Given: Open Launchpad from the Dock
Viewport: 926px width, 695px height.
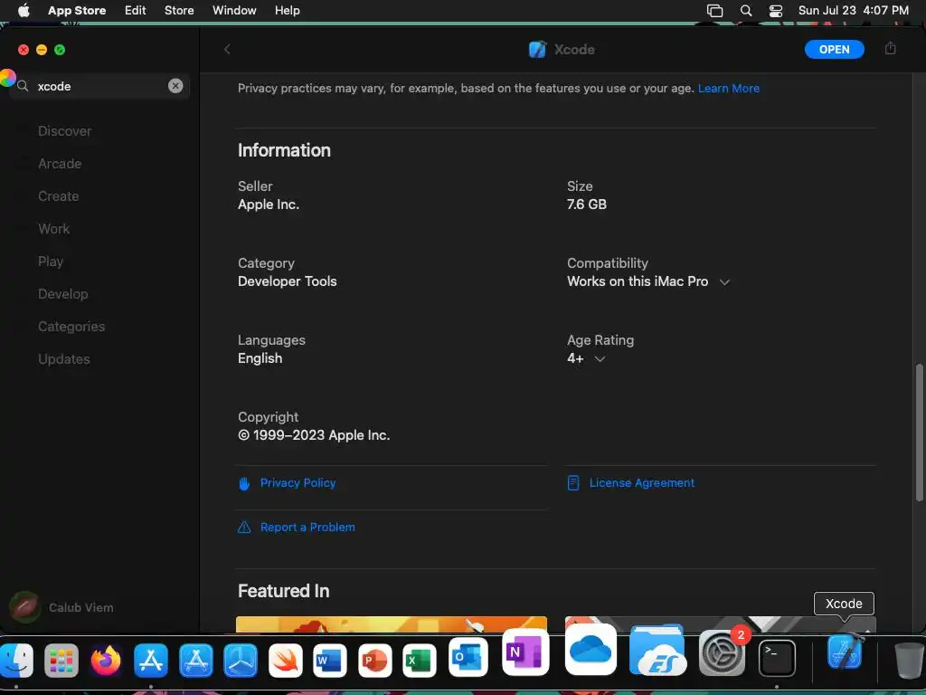Looking at the screenshot, I should [61, 660].
